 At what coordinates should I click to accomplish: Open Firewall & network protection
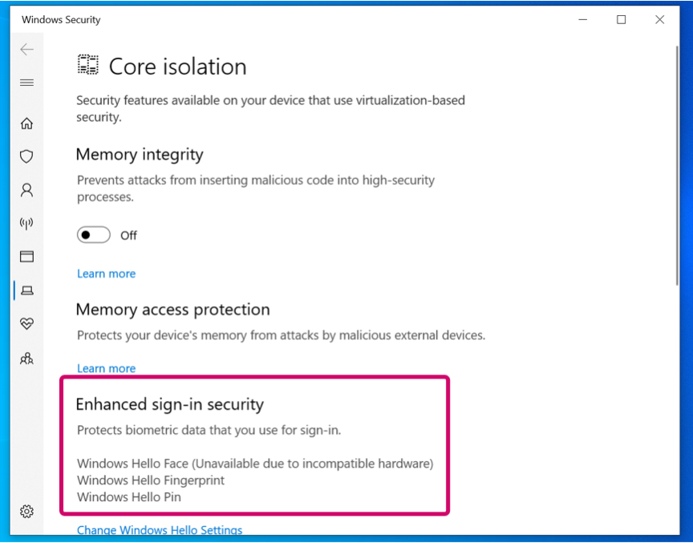coord(26,223)
